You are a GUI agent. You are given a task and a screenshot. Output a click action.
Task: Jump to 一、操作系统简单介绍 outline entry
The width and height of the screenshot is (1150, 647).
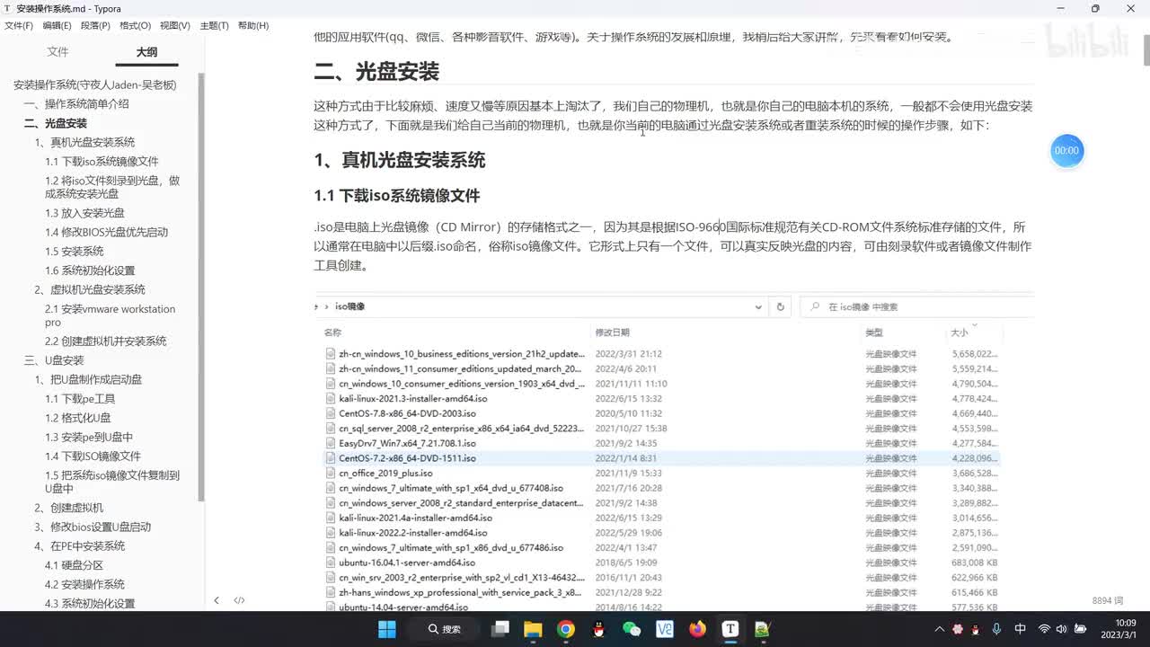click(76, 103)
